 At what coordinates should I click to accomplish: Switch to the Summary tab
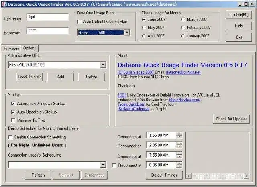pyautogui.click(x=11, y=49)
